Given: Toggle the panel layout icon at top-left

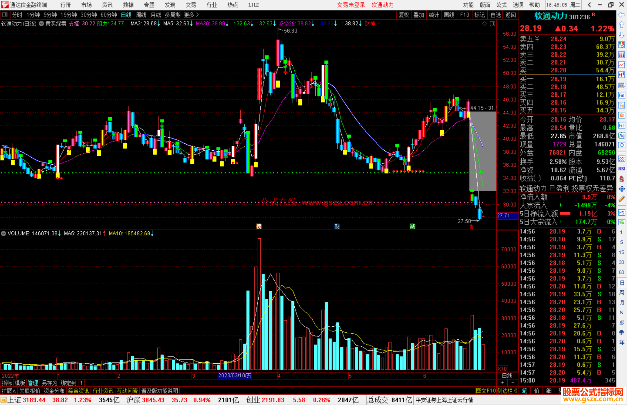Looking at the screenshot, I should click(5, 15).
